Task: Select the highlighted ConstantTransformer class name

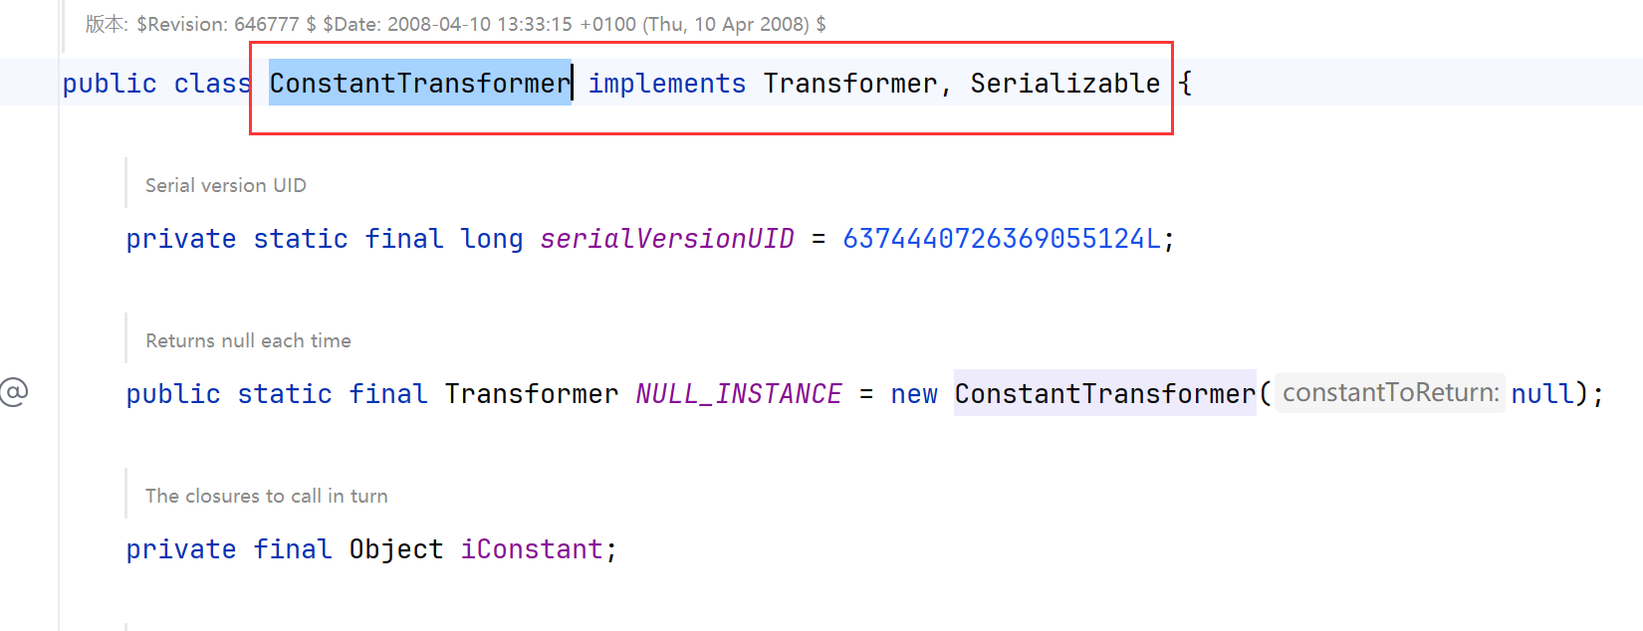Action: coord(420,84)
